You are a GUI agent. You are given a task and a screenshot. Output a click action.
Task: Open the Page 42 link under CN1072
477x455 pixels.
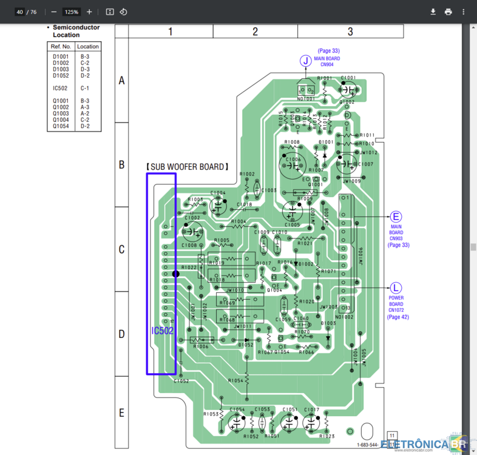pos(397,317)
